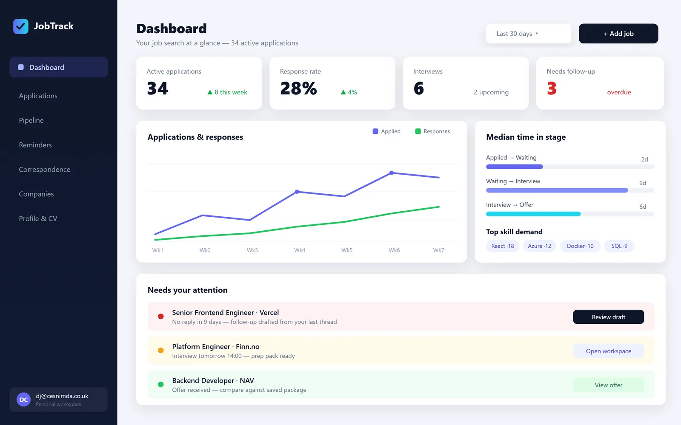The width and height of the screenshot is (681, 425).
Task: Click the 9d value for Waiting → Interview
Action: pos(643,183)
